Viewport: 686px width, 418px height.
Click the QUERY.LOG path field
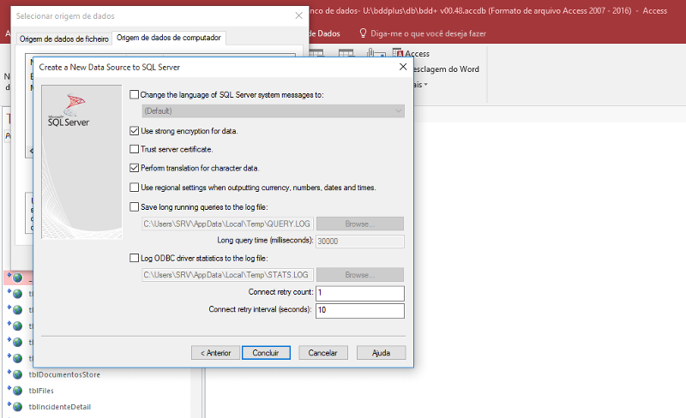coord(227,224)
